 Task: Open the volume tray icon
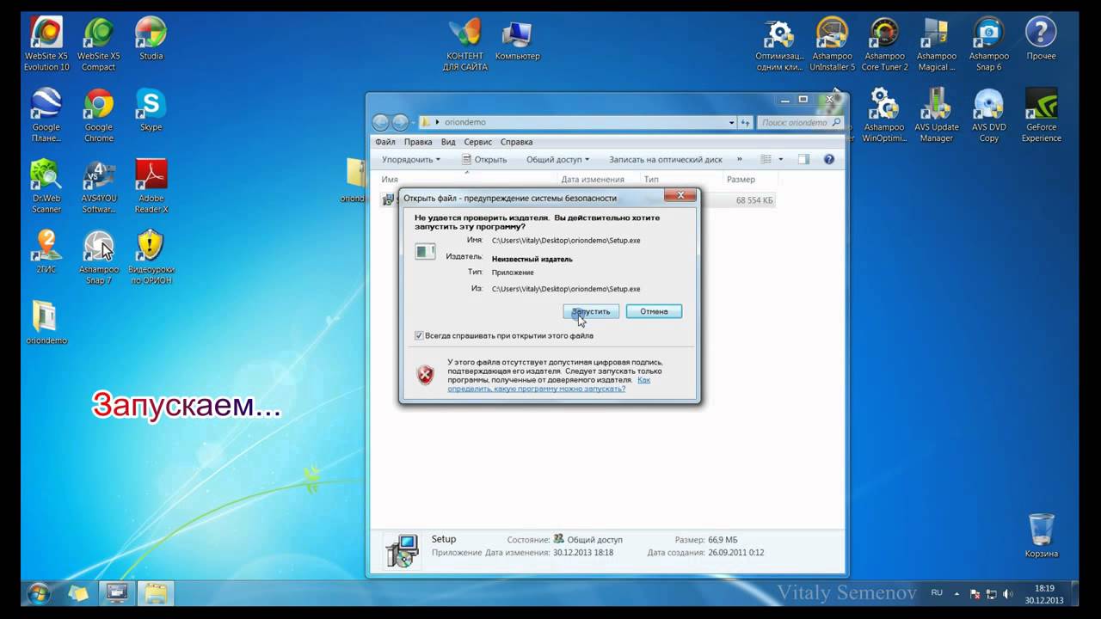tap(1007, 594)
